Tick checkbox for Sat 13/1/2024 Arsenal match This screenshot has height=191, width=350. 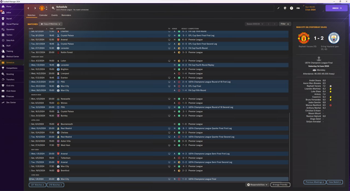tap(30, 40)
